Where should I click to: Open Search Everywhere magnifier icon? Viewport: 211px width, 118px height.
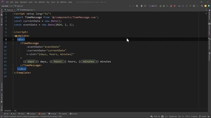point(202,6)
